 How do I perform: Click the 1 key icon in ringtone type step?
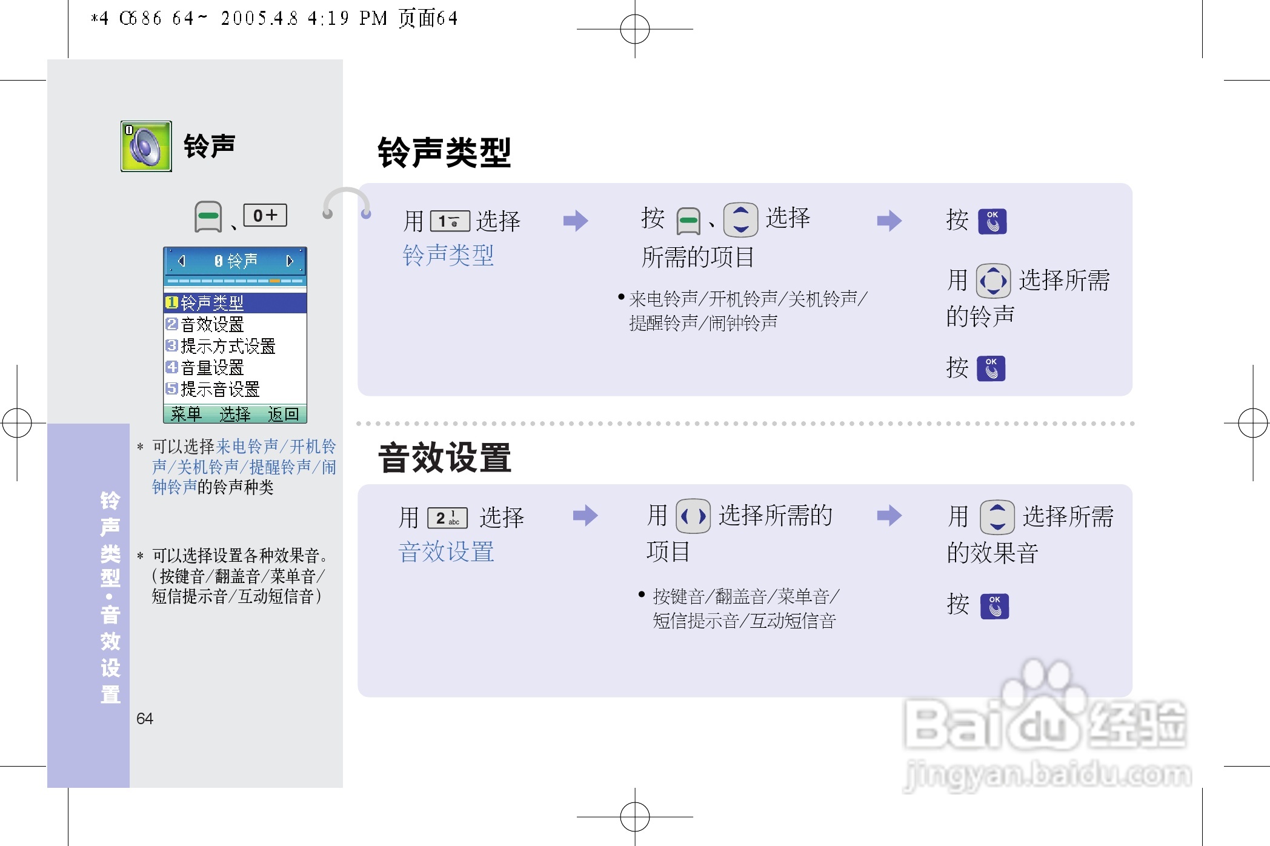450,221
